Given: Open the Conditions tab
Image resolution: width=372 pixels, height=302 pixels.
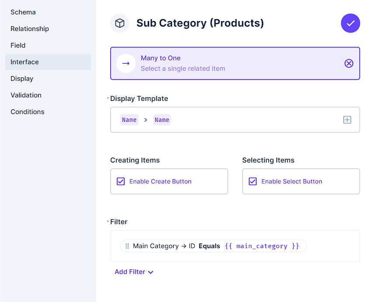Looking at the screenshot, I should point(27,111).
